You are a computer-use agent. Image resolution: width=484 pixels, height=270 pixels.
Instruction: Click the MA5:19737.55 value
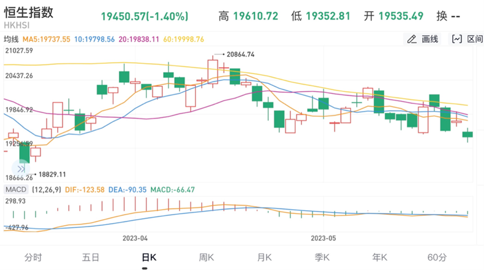coord(46,39)
